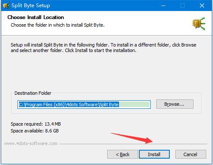This screenshot has width=213, height=165.
Task: Go to previous step via Back
Action: click(x=122, y=154)
